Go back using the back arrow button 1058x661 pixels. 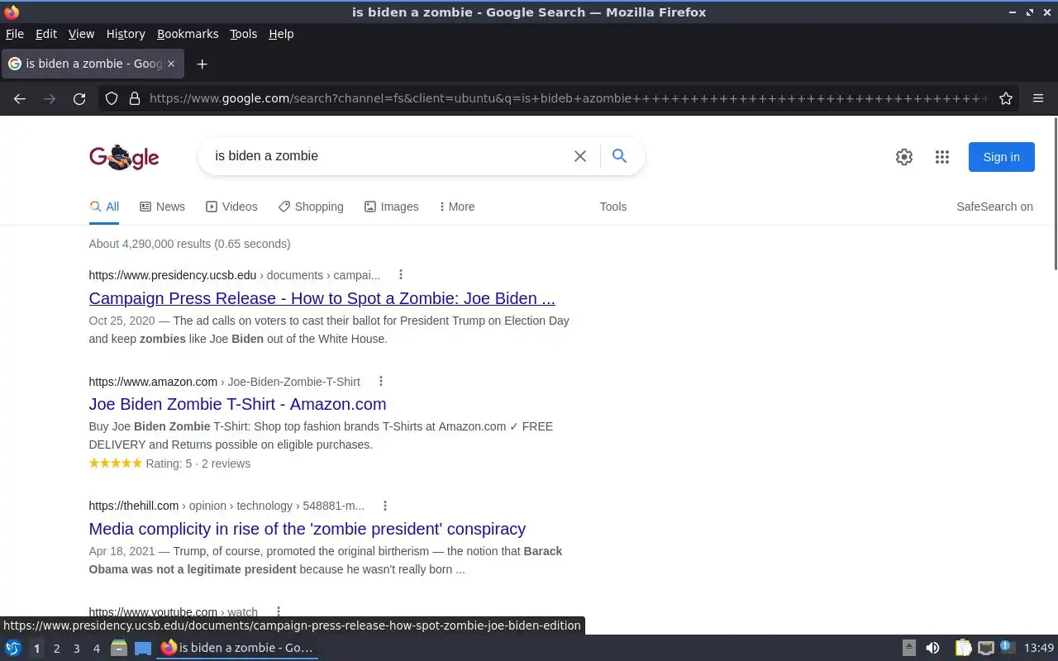[x=20, y=98]
